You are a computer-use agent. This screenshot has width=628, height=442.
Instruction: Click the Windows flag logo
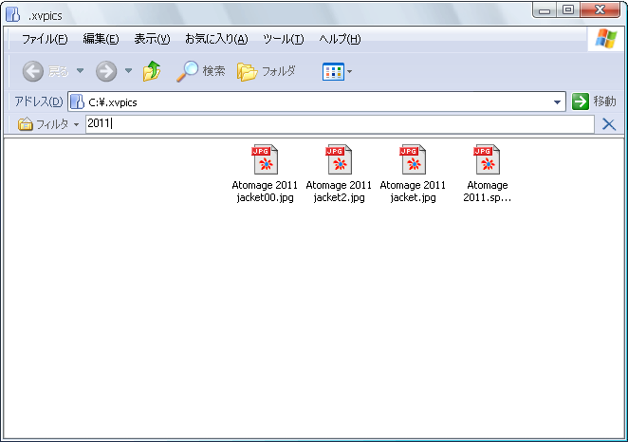pyautogui.click(x=605, y=39)
